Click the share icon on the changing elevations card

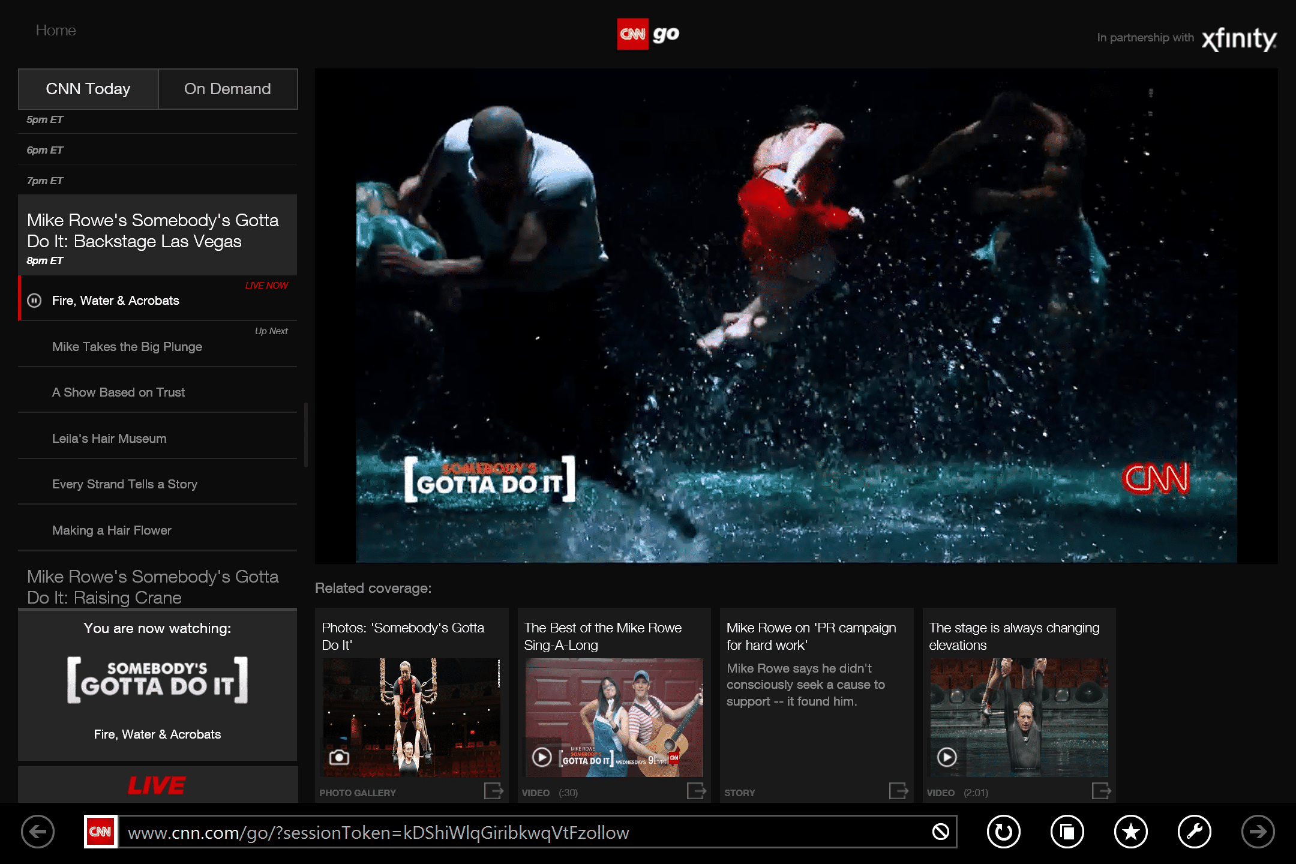(x=1101, y=791)
